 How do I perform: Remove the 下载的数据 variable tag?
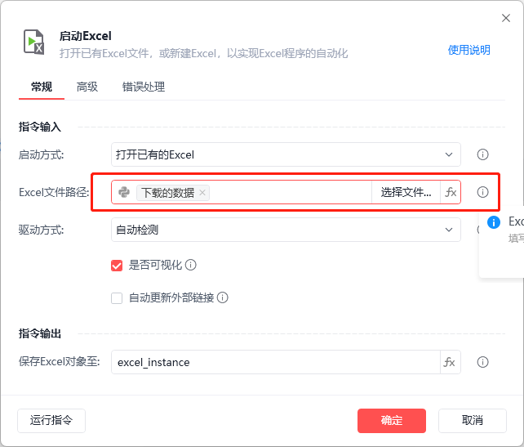click(203, 193)
